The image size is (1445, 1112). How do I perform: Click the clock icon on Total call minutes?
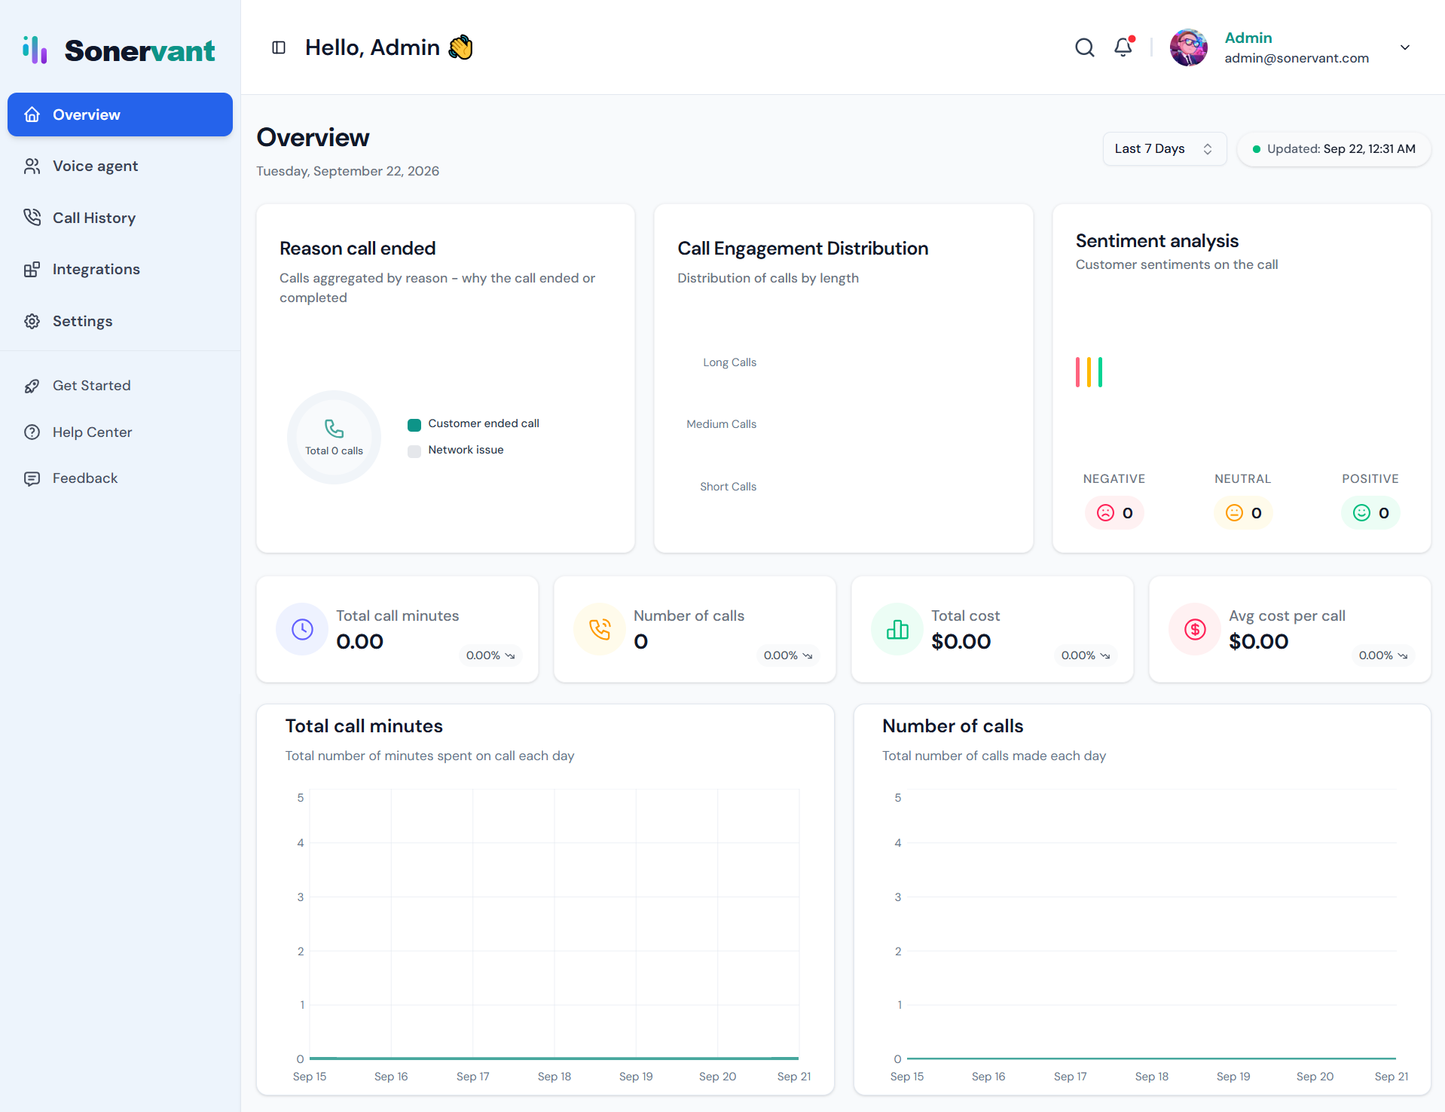(302, 629)
